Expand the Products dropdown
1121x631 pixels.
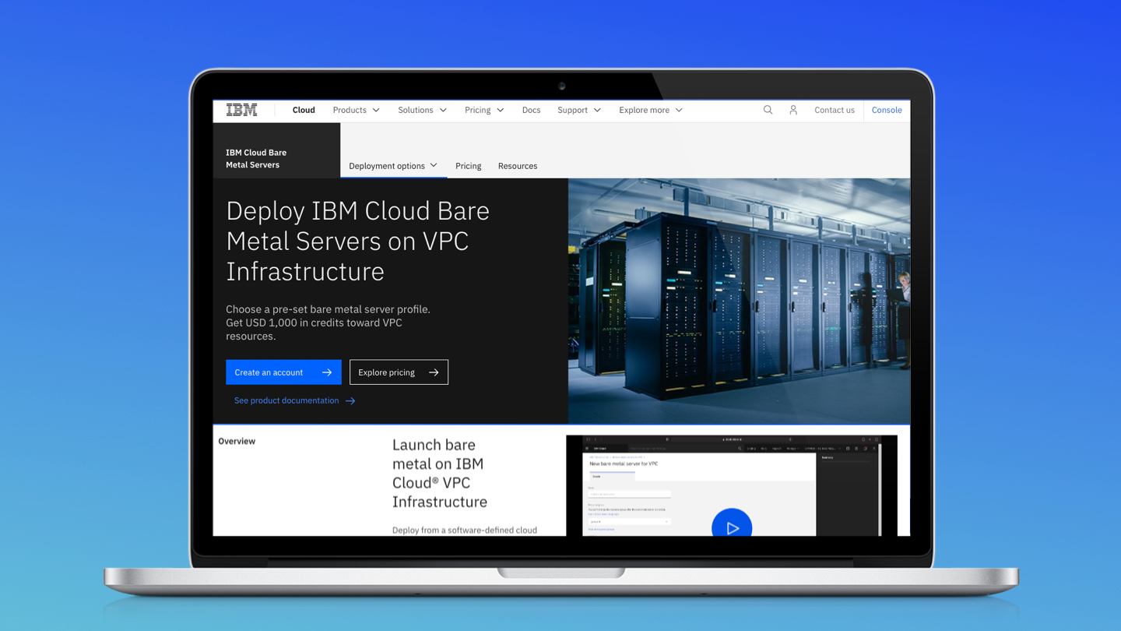[x=355, y=110]
